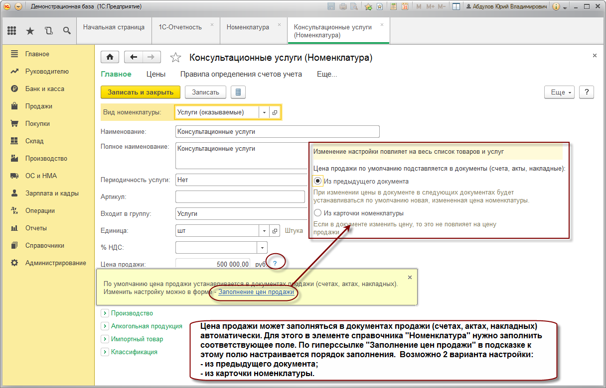Image resolution: width=606 pixels, height=388 pixels.
Task: Select the 'Из предыдущего документа' radio option
Action: pyautogui.click(x=317, y=182)
